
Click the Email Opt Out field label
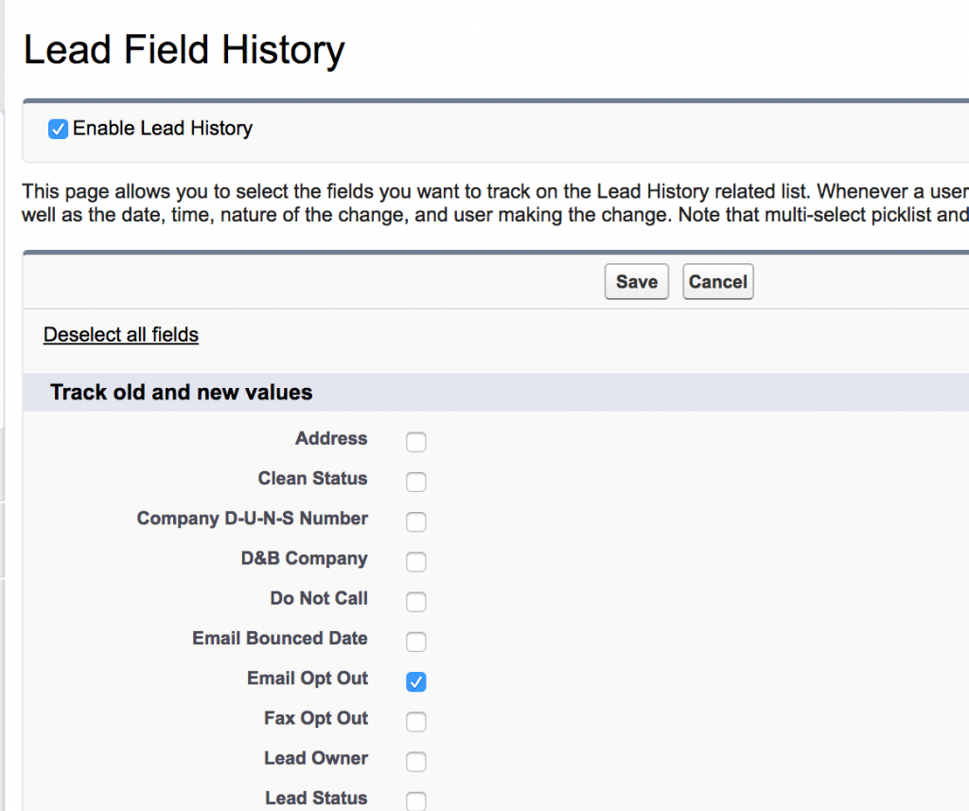[308, 679]
